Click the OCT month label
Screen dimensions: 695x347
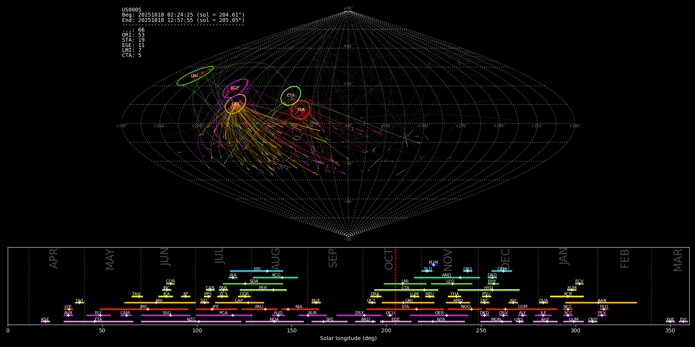[389, 259]
